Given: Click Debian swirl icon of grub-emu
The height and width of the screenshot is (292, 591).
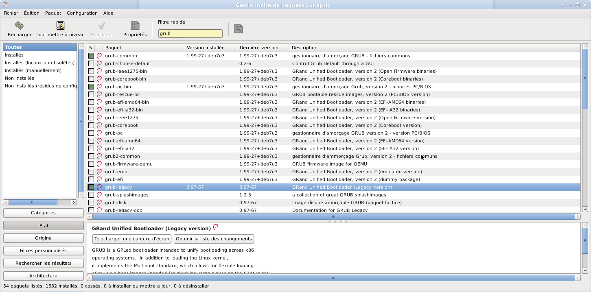Looking at the screenshot, I should pos(99,172).
